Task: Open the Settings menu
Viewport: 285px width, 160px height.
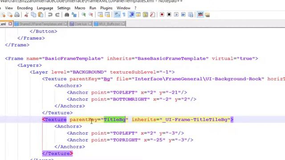Action: click(64, 8)
